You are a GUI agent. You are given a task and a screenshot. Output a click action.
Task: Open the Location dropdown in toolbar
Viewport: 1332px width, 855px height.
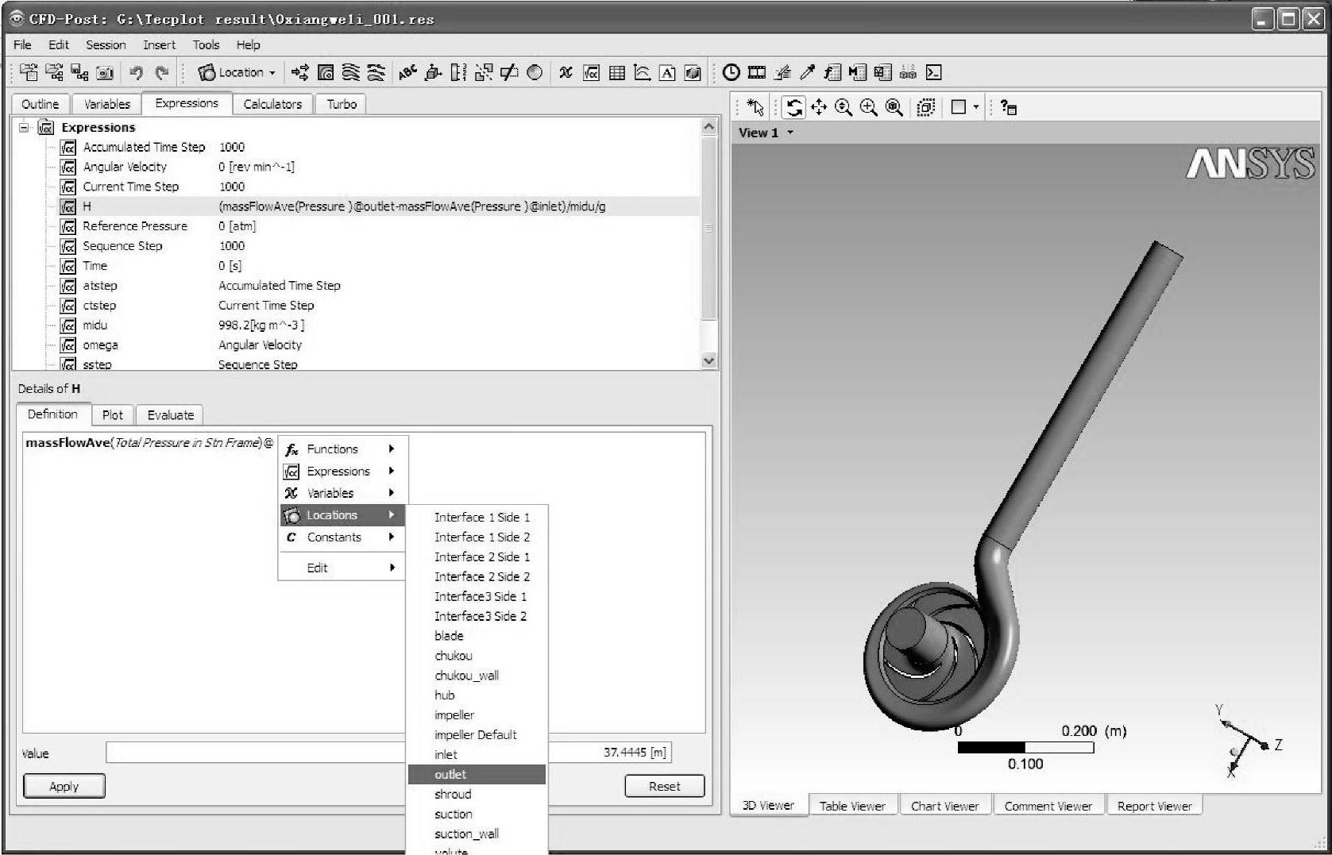click(x=237, y=73)
